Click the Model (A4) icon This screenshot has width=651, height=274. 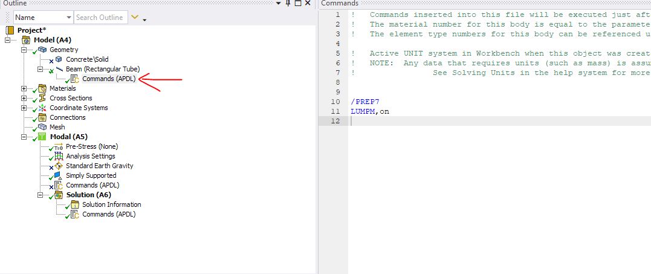[26, 41]
